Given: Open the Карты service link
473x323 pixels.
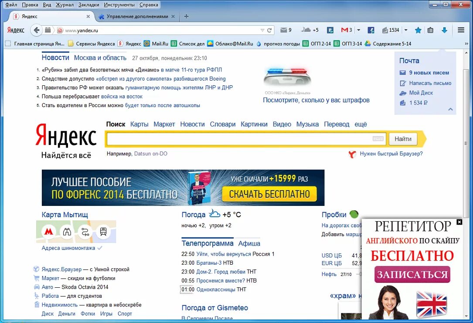Looking at the screenshot, I should click(x=140, y=124).
